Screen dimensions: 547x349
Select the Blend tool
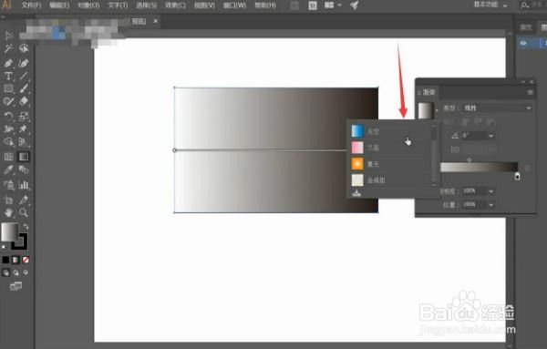click(24, 169)
